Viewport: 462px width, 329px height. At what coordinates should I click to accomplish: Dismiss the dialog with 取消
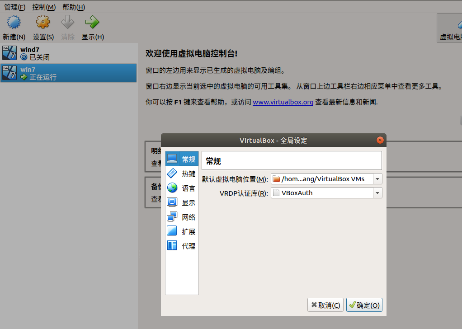click(325, 305)
